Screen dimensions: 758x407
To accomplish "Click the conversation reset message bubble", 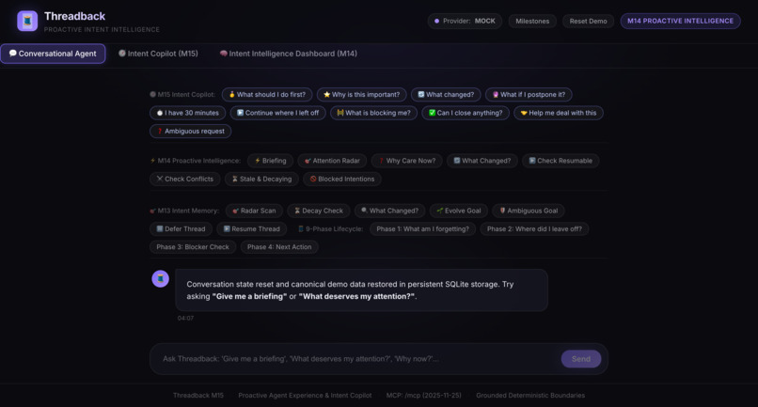I will point(361,290).
